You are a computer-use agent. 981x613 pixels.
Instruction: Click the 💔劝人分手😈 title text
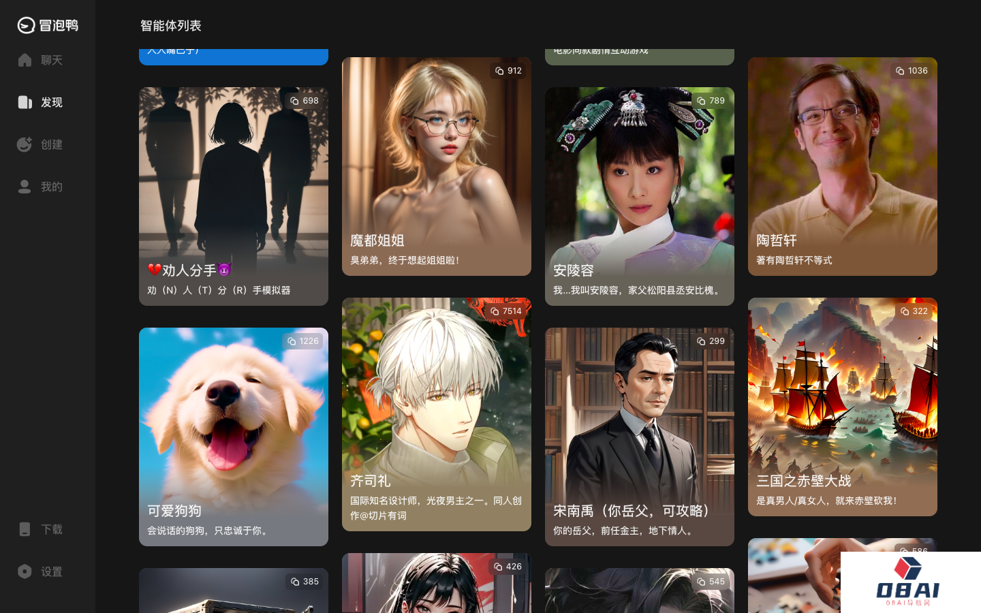190,270
